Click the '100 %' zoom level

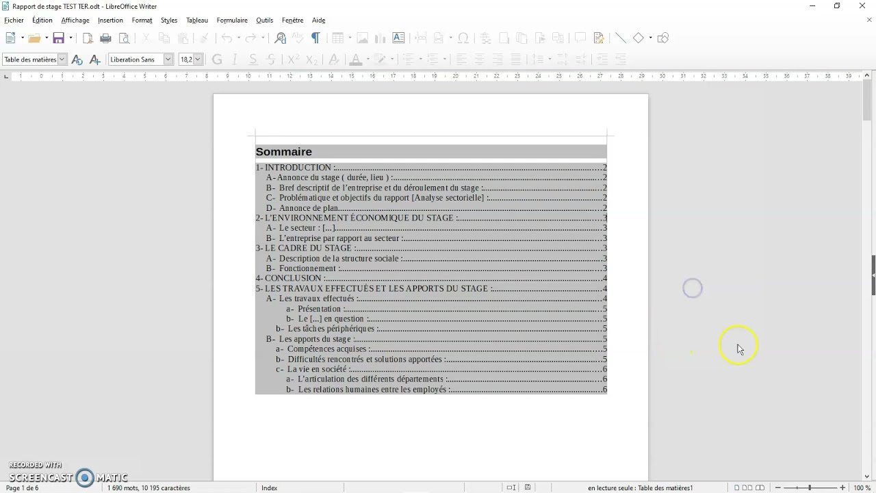[x=862, y=488]
